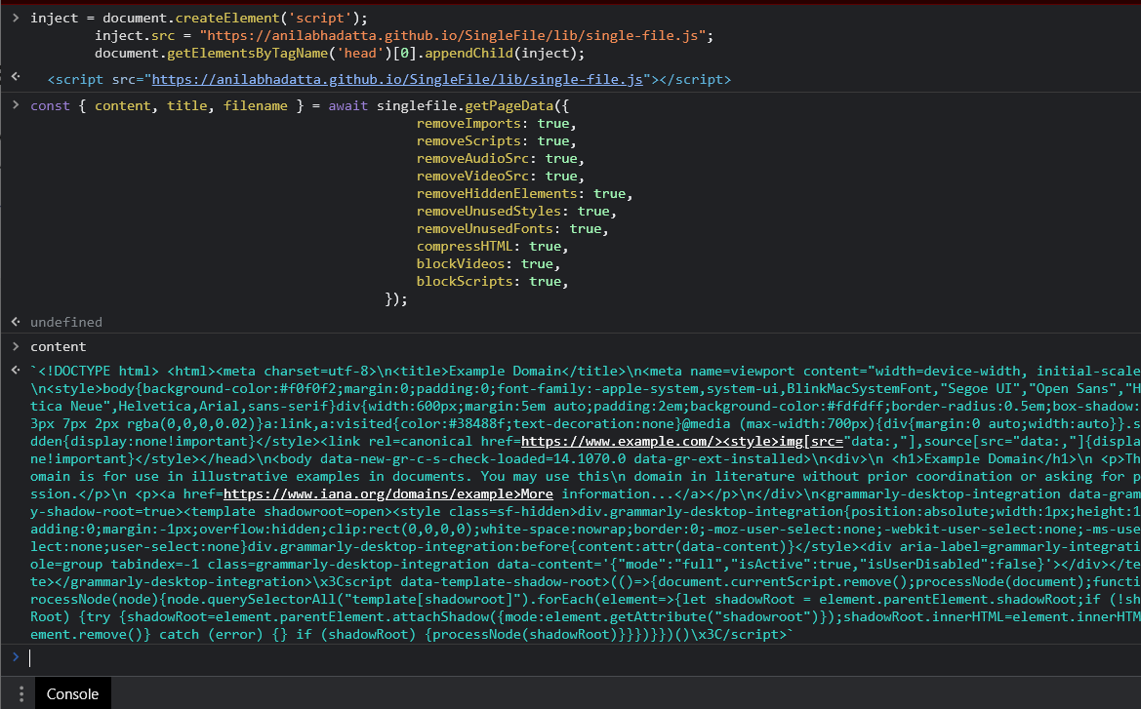Open single-file.js script src link

tap(396, 79)
